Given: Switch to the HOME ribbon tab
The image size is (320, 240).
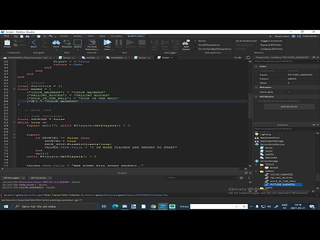Looking at the screenshot, I should (63, 36).
